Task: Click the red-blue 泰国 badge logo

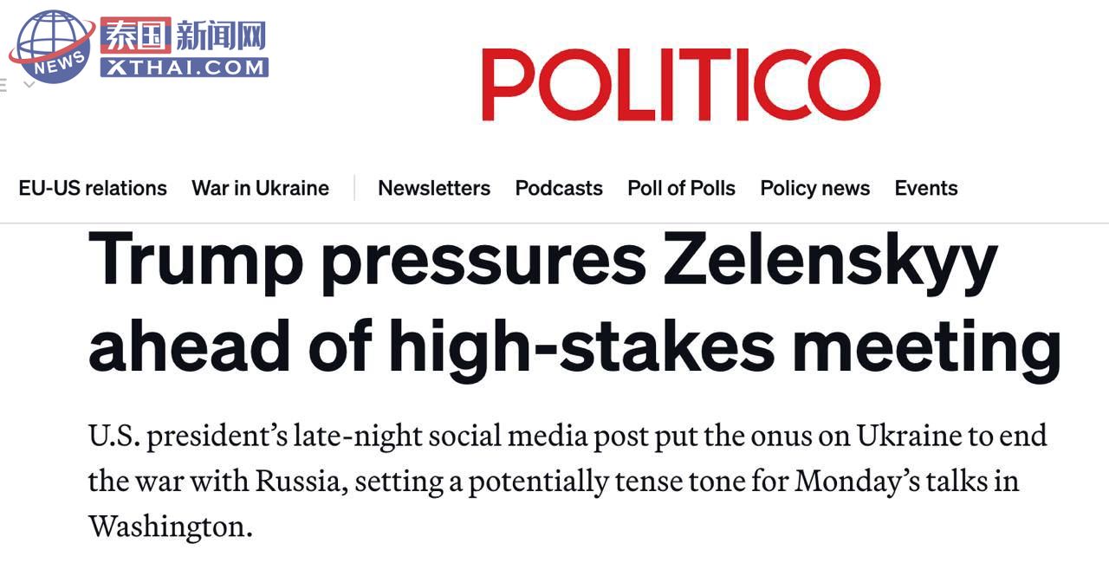Action: (135, 36)
